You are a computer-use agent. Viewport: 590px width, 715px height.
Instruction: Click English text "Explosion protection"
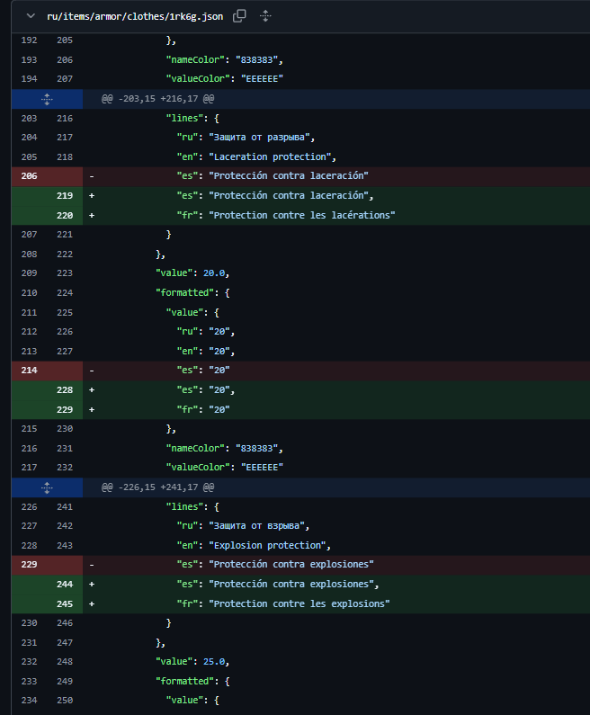click(x=270, y=545)
